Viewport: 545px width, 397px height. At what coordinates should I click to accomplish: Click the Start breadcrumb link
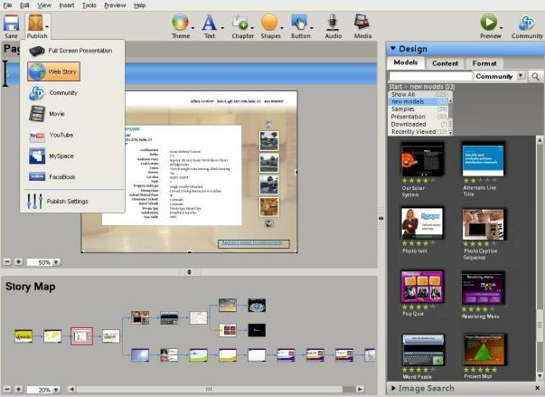coord(395,87)
